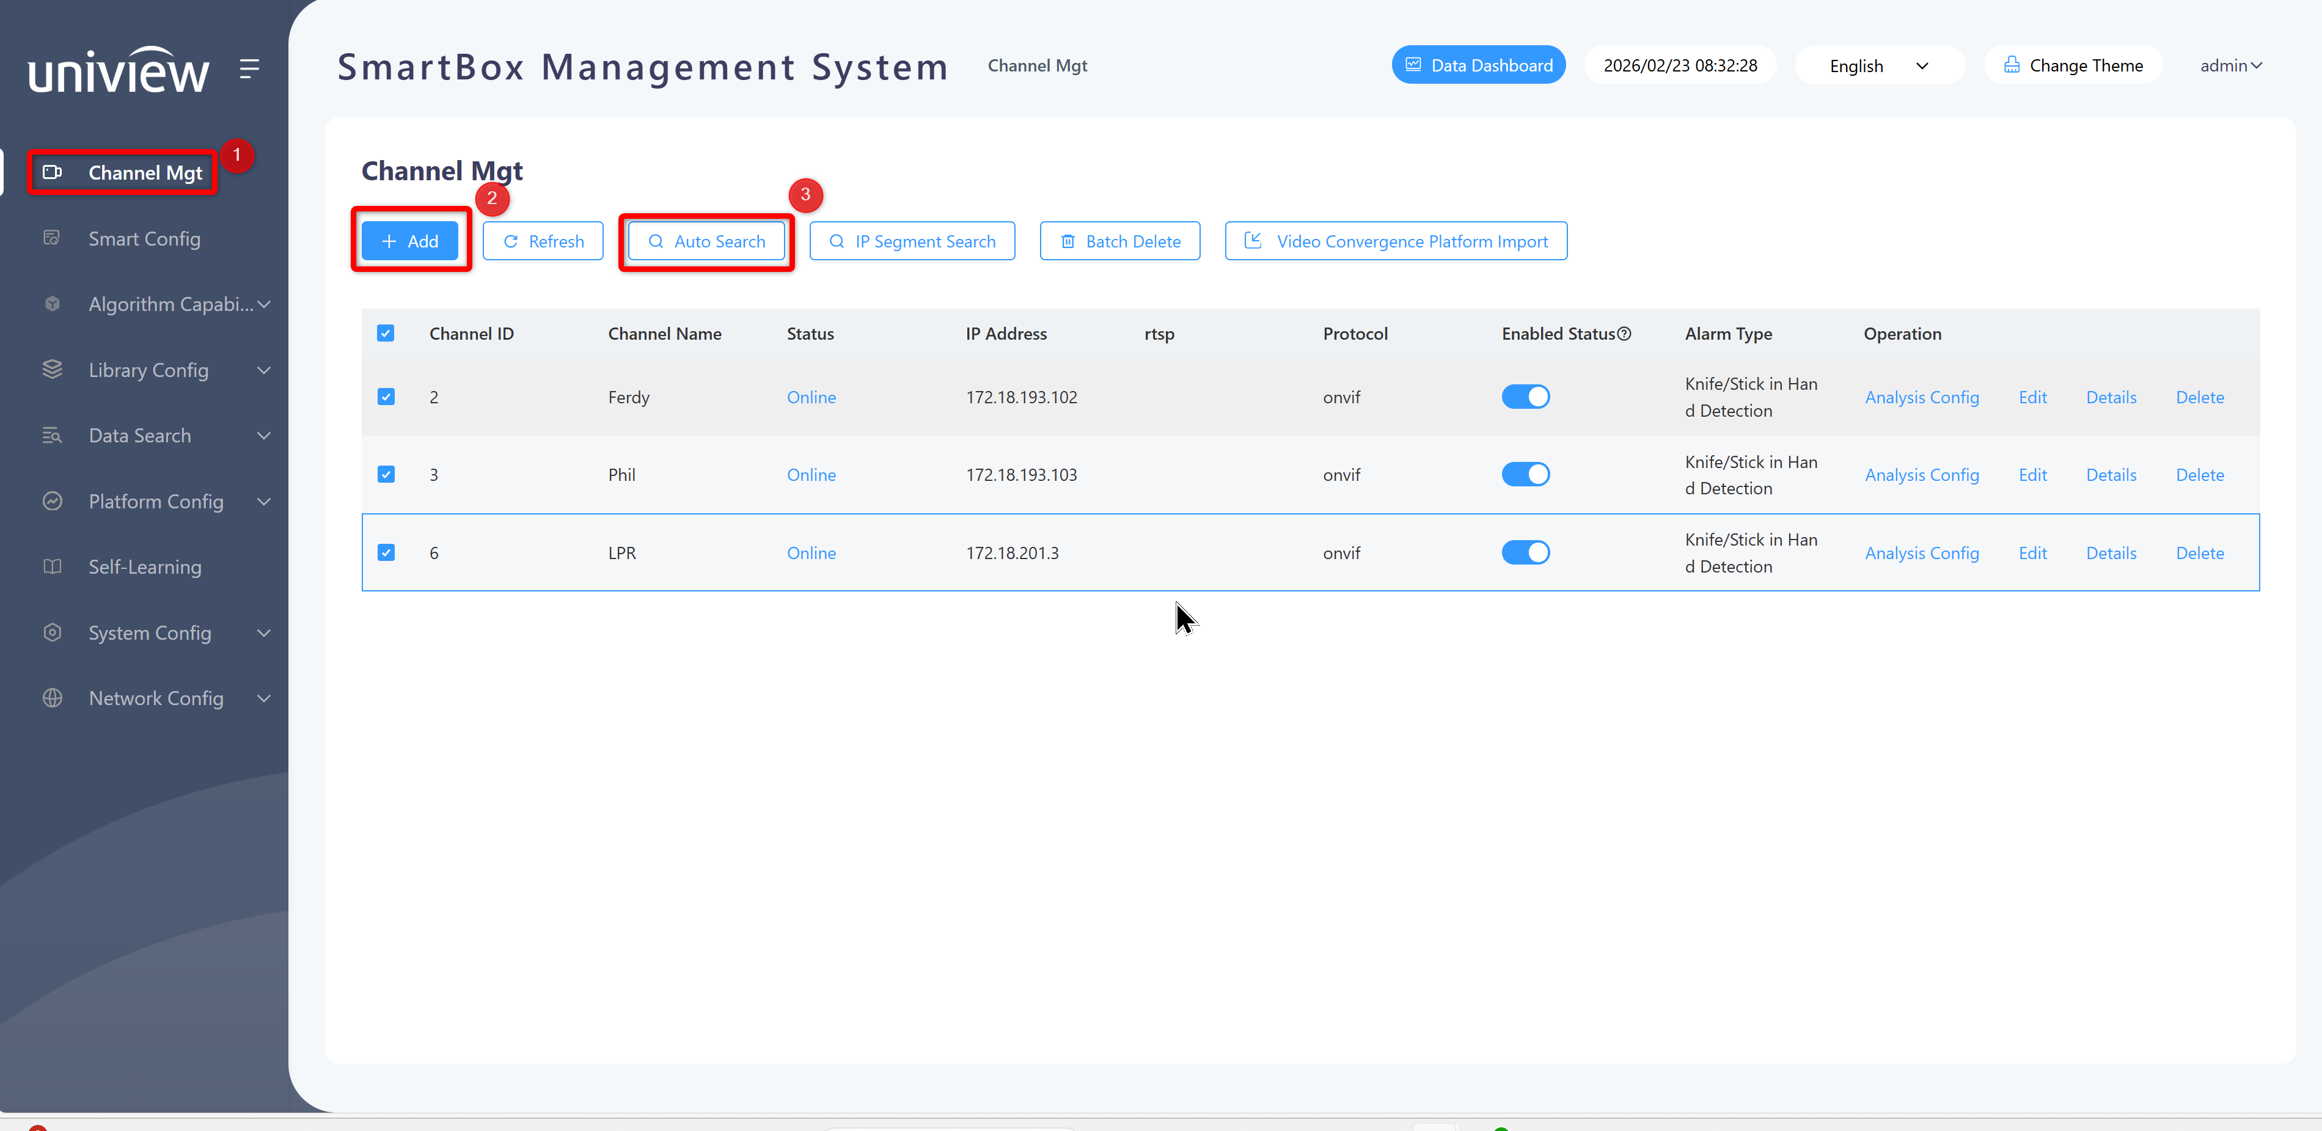Click the Data Dashboard chart icon

coord(1413,65)
